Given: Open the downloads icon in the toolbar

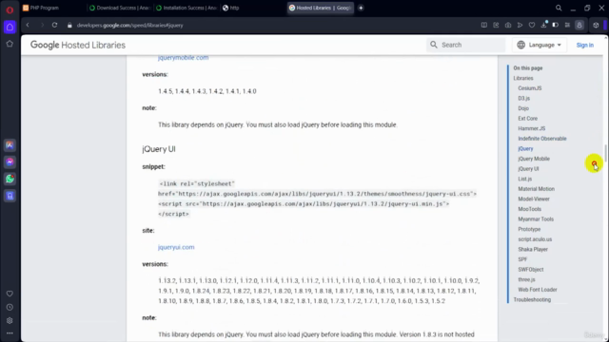Looking at the screenshot, I should (x=543, y=25).
